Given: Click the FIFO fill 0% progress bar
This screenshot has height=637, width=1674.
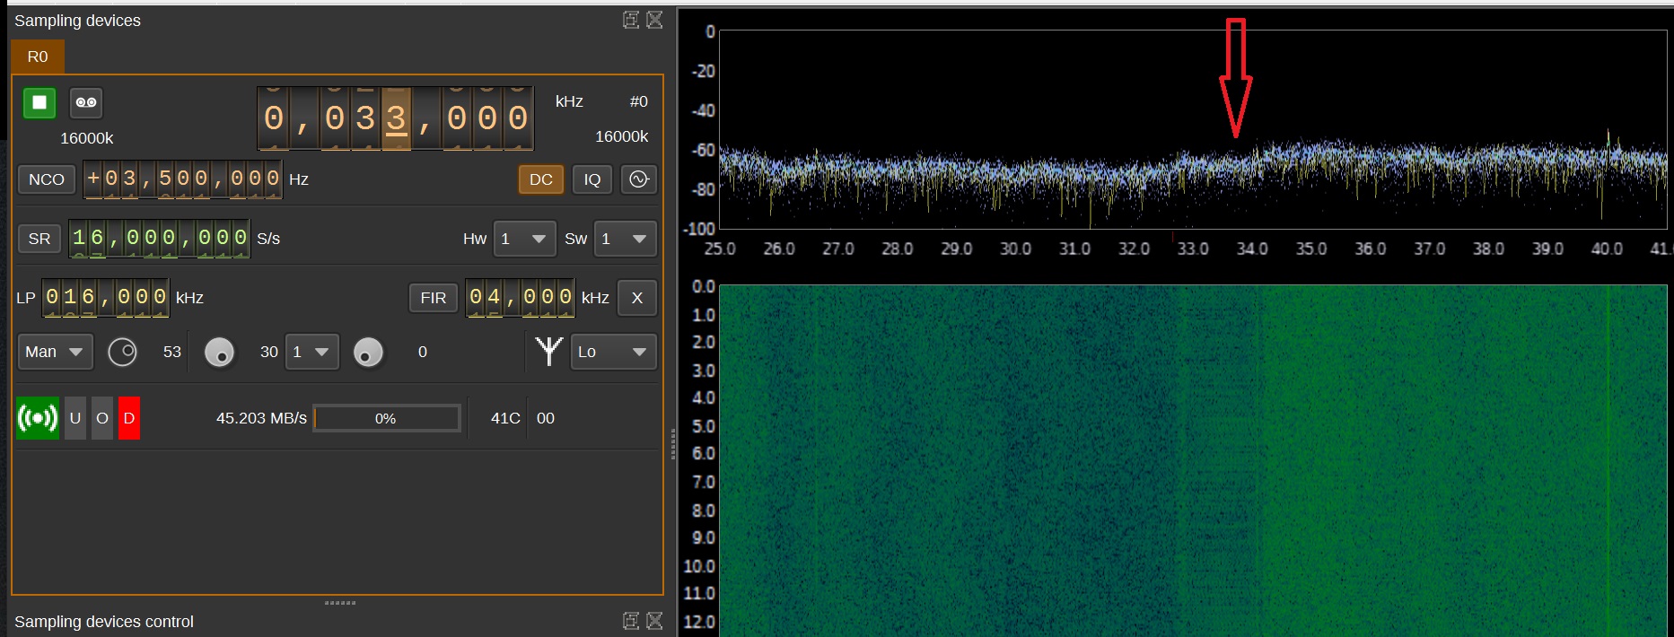Looking at the screenshot, I should point(387,419).
